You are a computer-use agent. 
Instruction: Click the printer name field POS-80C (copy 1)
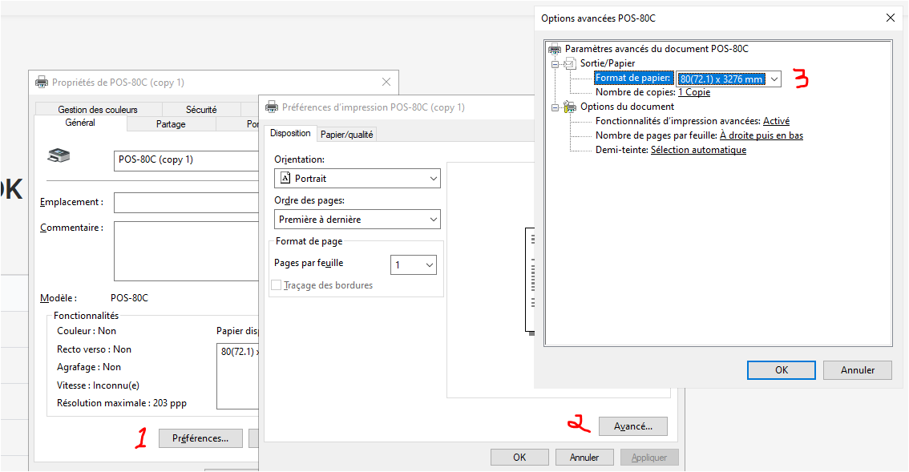click(x=186, y=160)
